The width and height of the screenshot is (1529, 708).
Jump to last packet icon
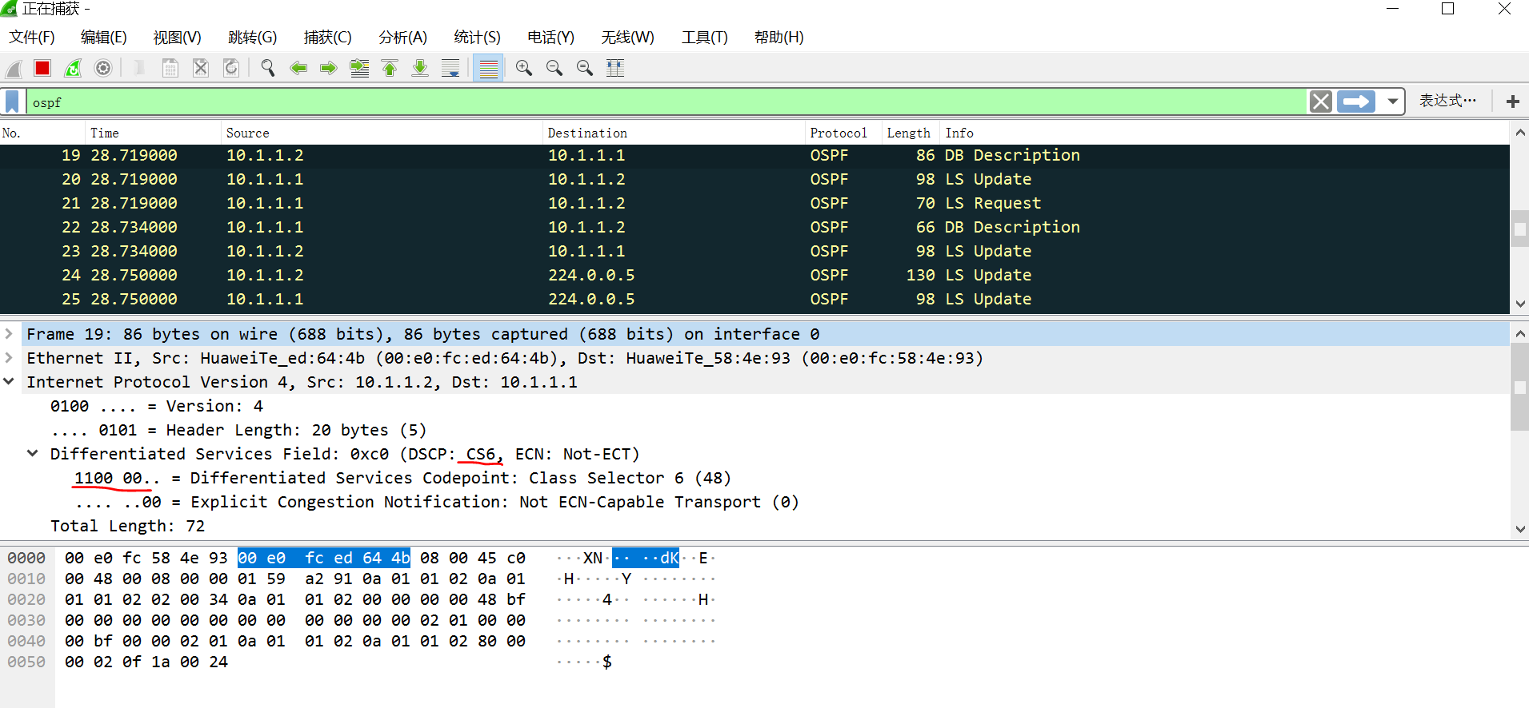tap(420, 69)
